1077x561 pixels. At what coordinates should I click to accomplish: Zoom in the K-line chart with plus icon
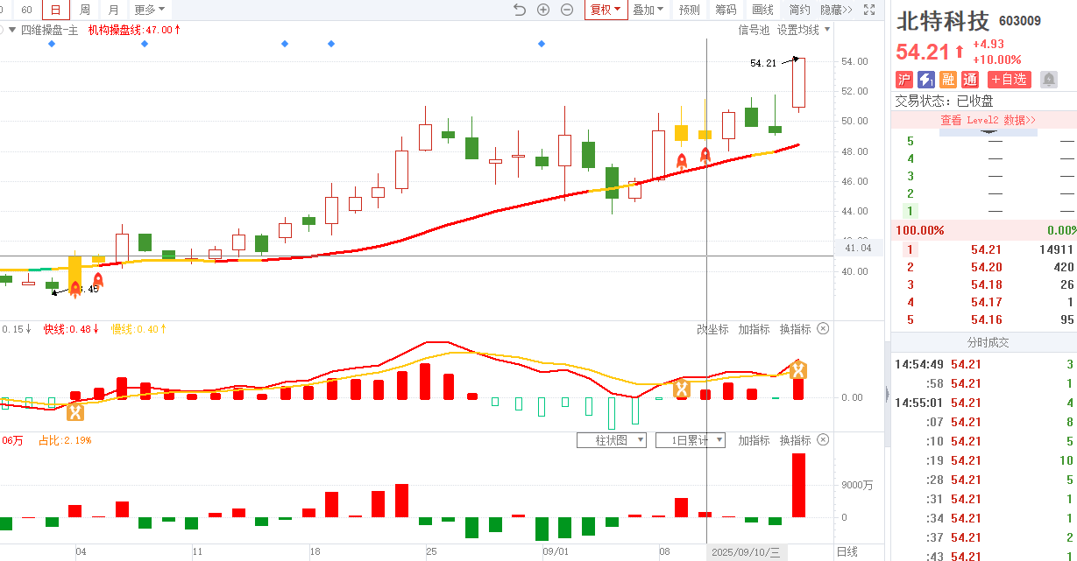[543, 10]
